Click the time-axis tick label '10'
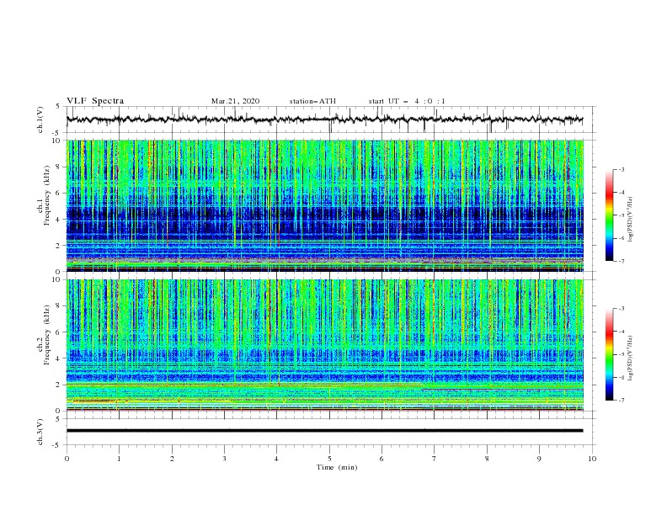The image size is (667, 515). coord(592,459)
